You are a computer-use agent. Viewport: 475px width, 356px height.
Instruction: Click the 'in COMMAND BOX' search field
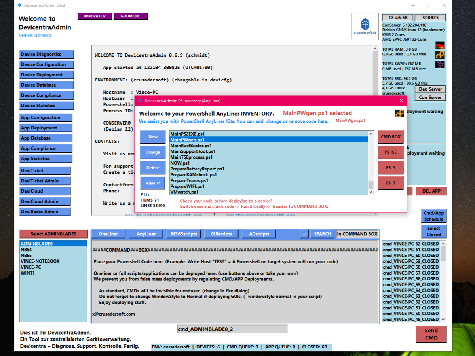(357, 234)
